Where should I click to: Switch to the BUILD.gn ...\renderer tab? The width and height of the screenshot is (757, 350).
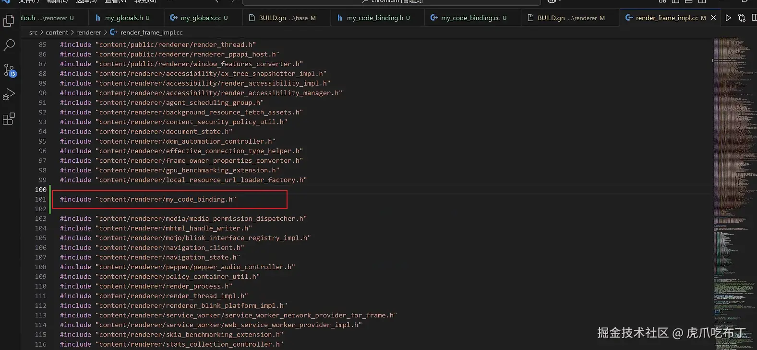tap(571, 18)
